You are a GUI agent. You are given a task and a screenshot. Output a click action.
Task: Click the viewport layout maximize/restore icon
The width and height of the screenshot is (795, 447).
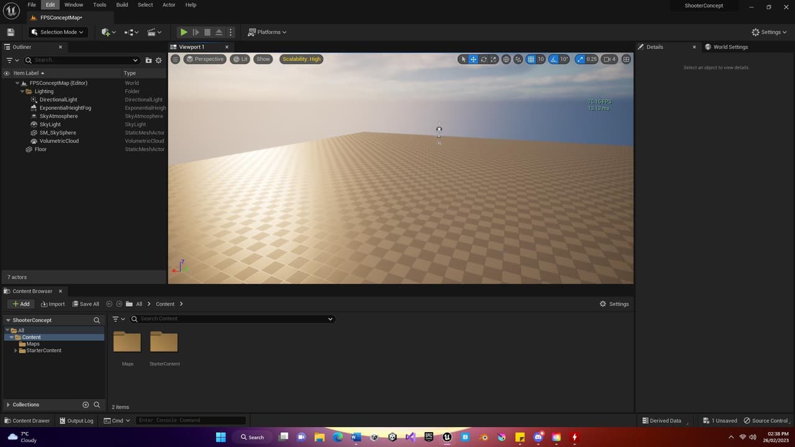pos(626,59)
